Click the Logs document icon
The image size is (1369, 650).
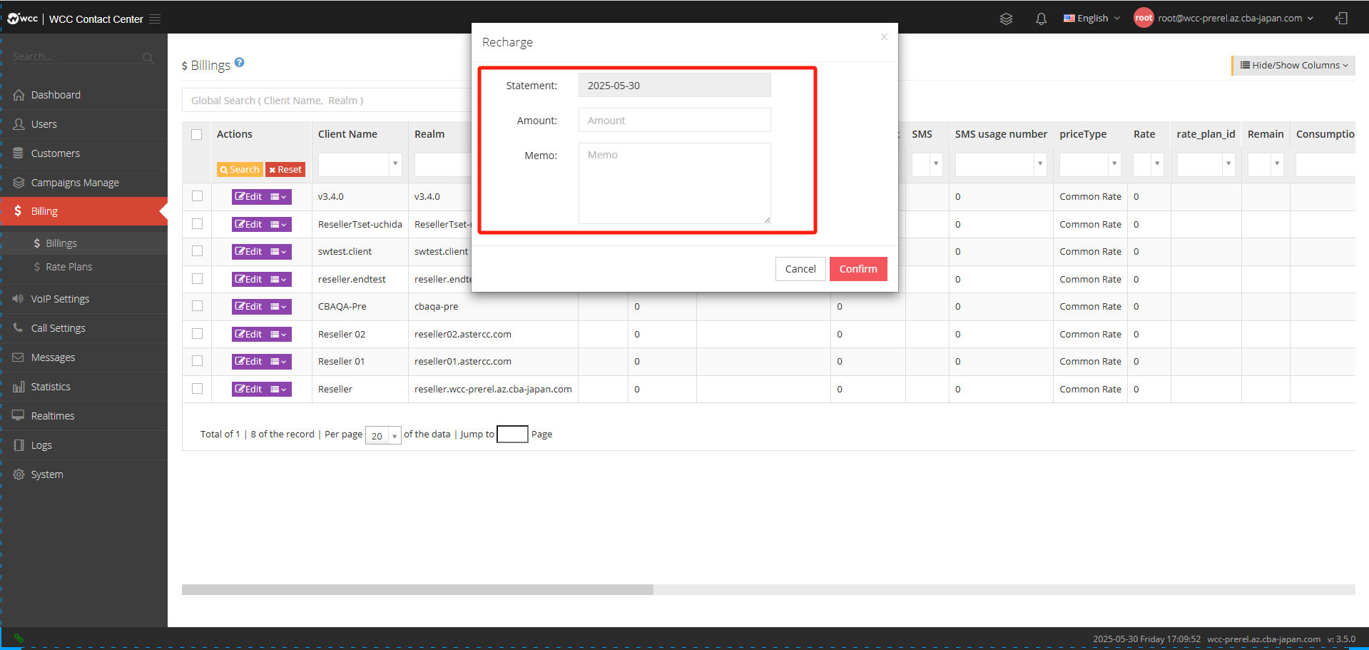(x=19, y=445)
